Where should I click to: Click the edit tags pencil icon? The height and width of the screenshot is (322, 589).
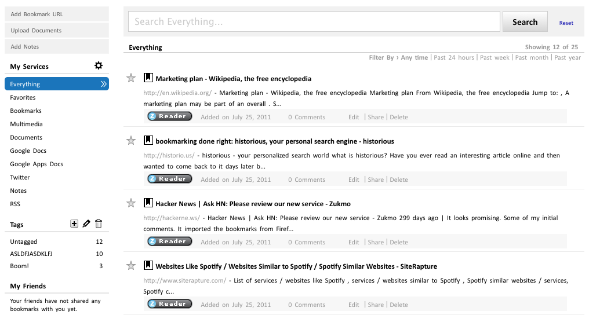coord(86,224)
